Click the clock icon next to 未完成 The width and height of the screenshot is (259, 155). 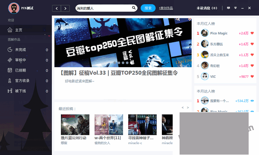[10, 50]
